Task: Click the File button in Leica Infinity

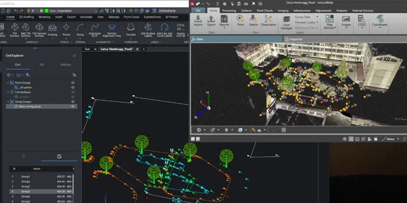Action: click(x=198, y=10)
